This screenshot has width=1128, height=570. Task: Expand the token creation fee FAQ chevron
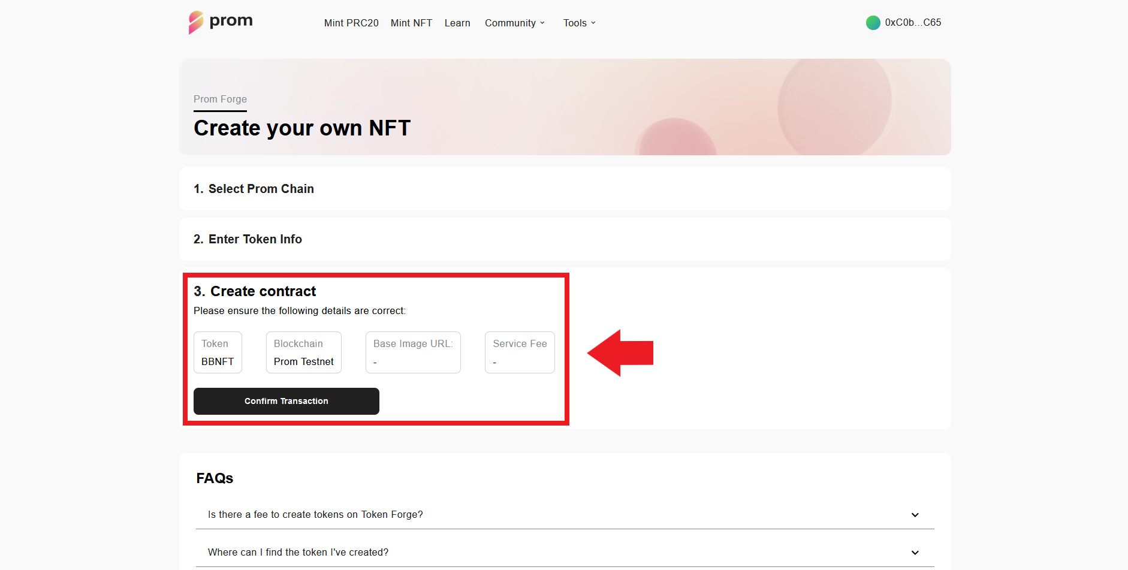pyautogui.click(x=915, y=515)
